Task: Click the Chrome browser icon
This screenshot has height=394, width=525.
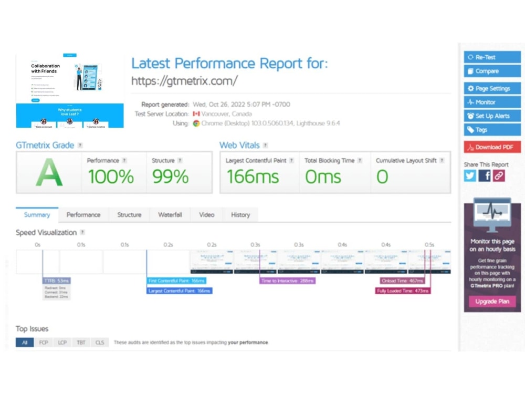Action: [x=196, y=123]
